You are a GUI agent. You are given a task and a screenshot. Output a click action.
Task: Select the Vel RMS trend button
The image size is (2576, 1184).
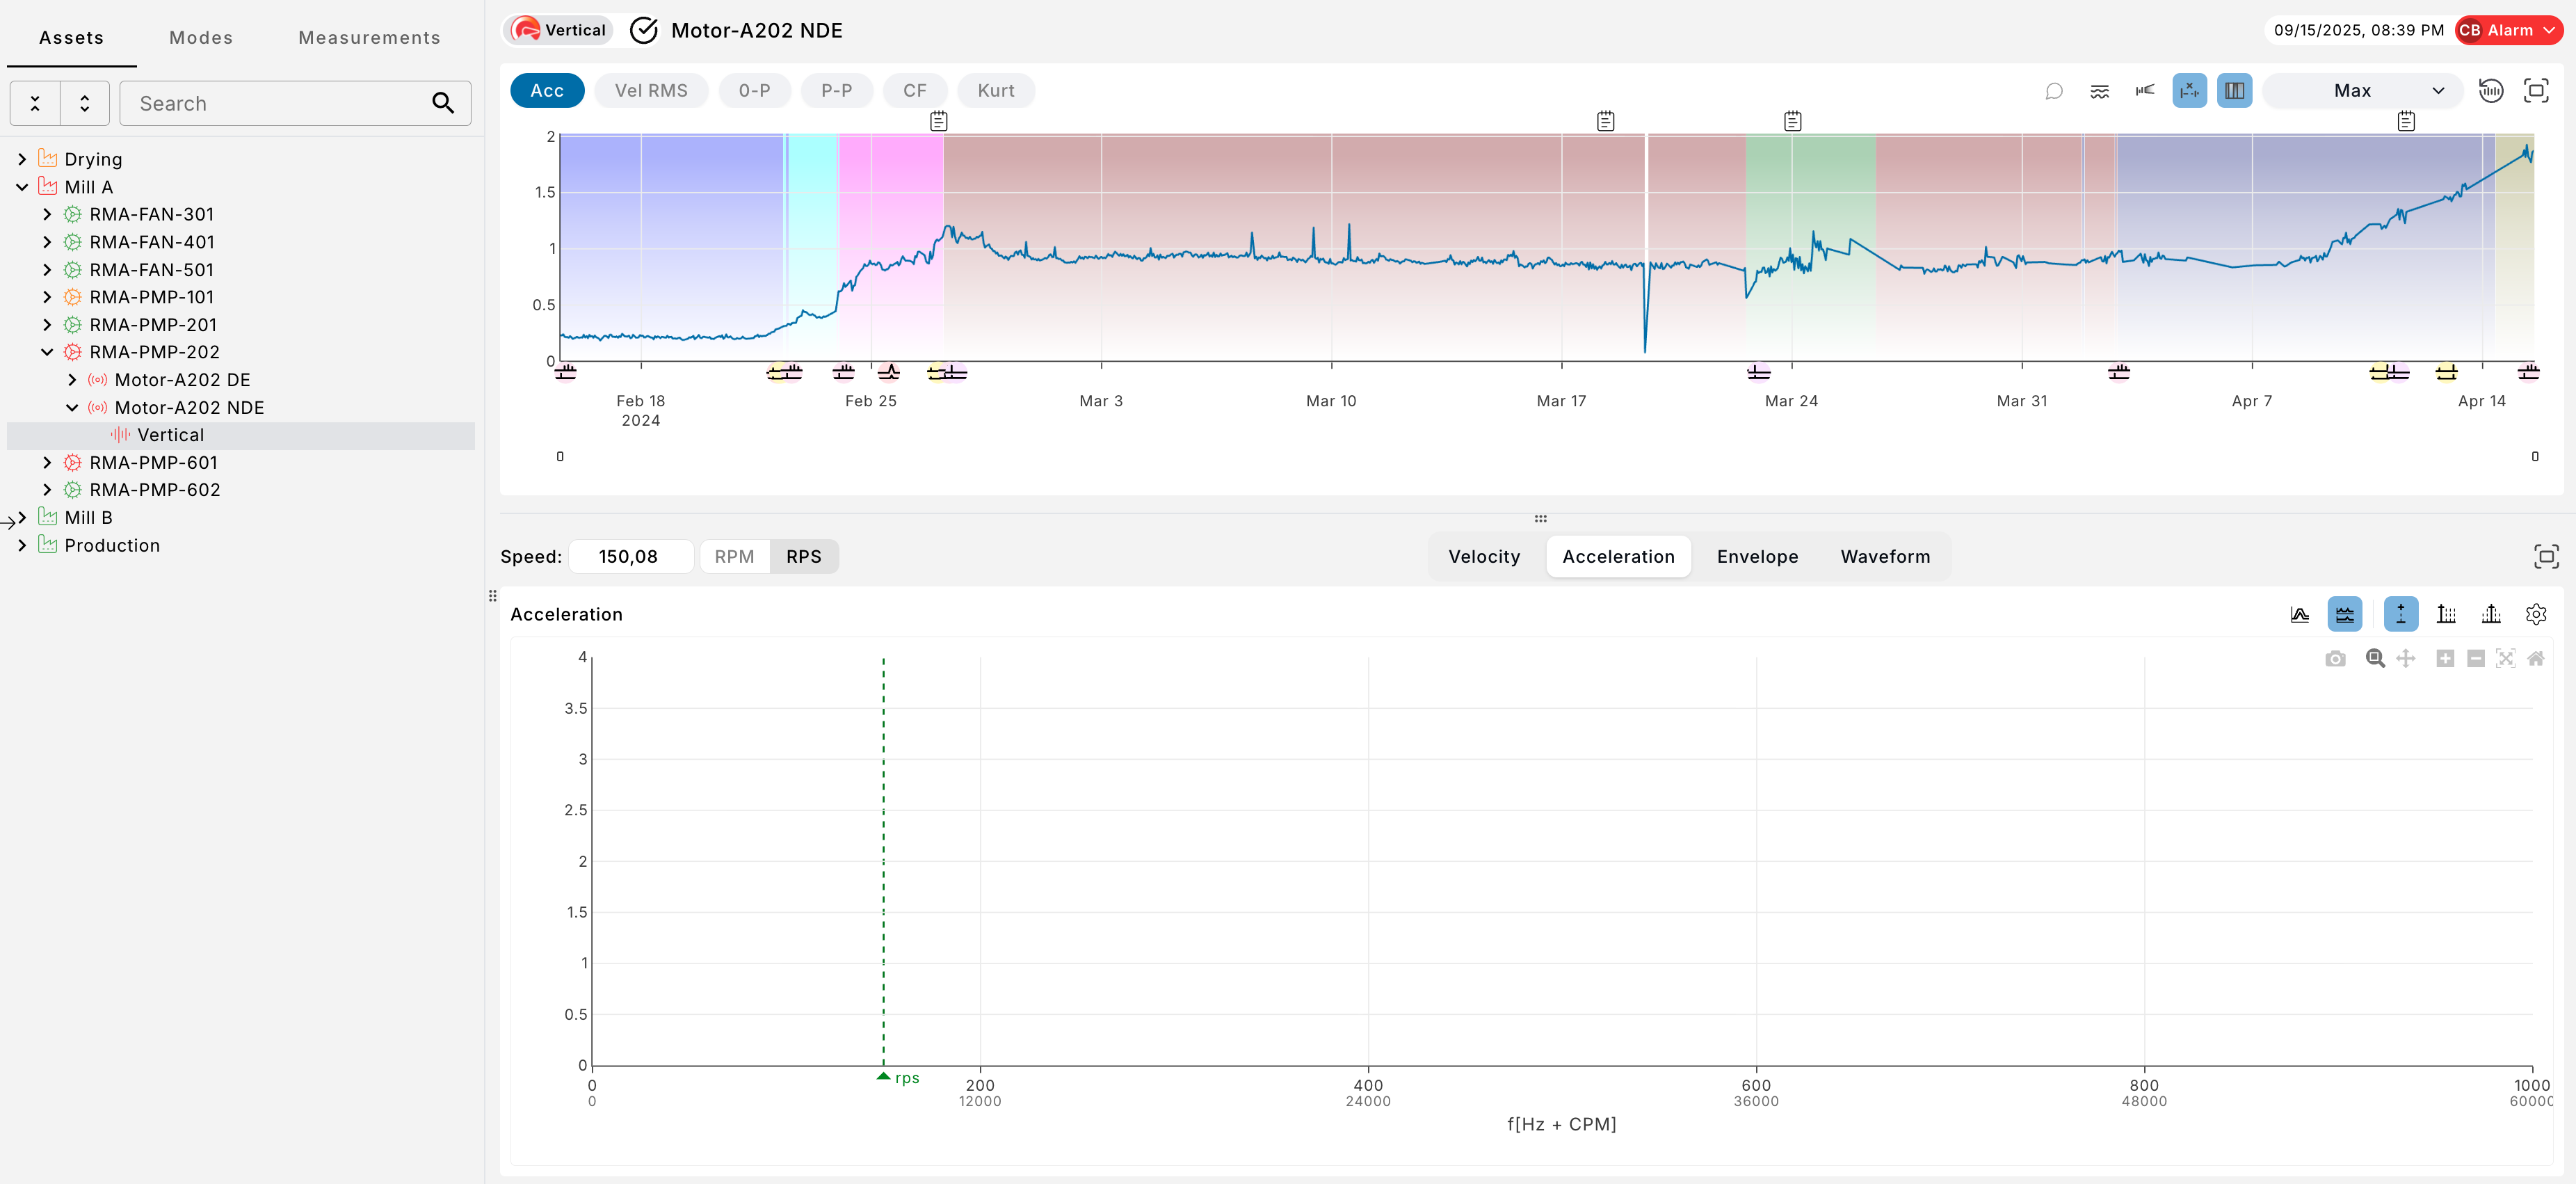(x=651, y=91)
